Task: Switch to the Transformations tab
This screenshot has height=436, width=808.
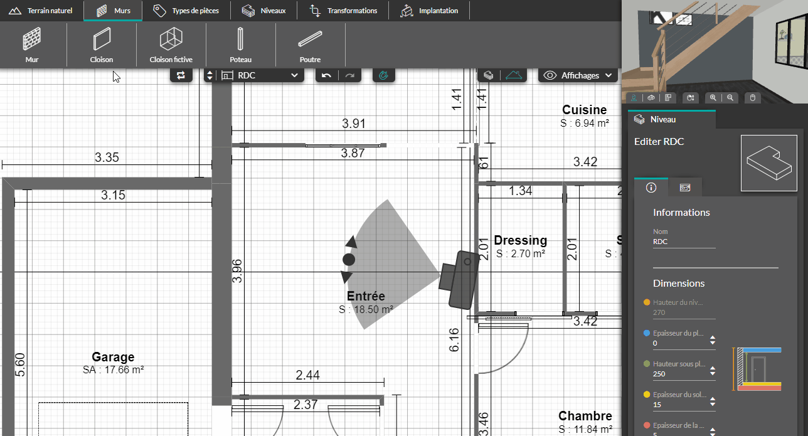Action: [344, 11]
